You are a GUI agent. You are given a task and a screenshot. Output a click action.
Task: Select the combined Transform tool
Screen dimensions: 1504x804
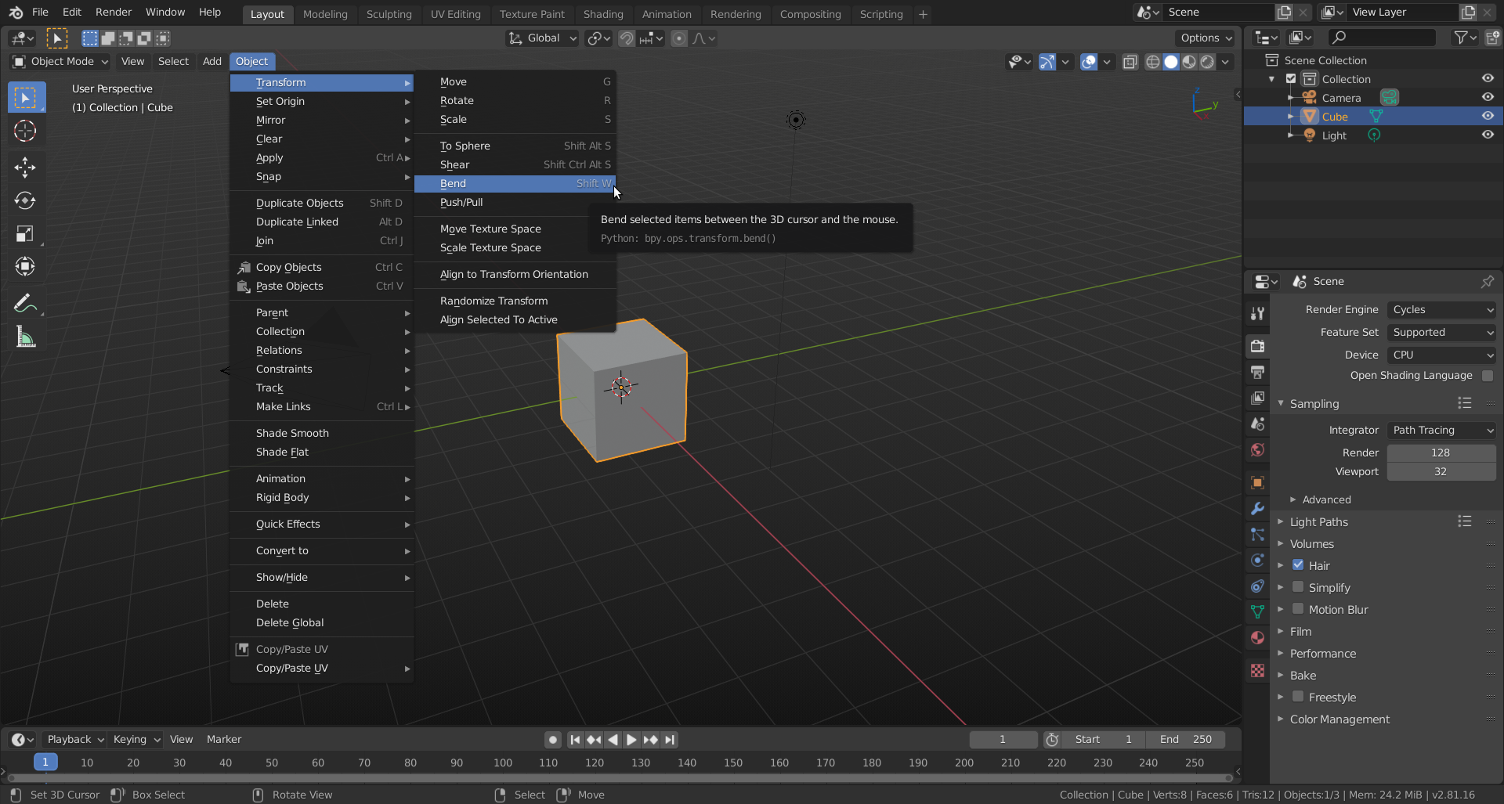(25, 266)
